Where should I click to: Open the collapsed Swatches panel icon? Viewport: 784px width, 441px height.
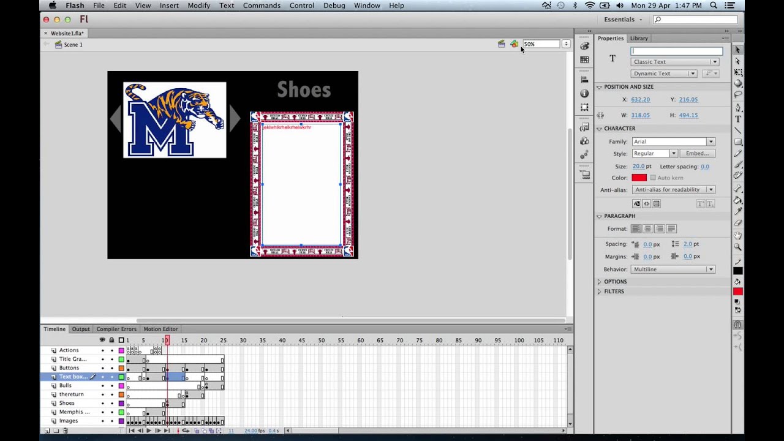click(x=584, y=59)
